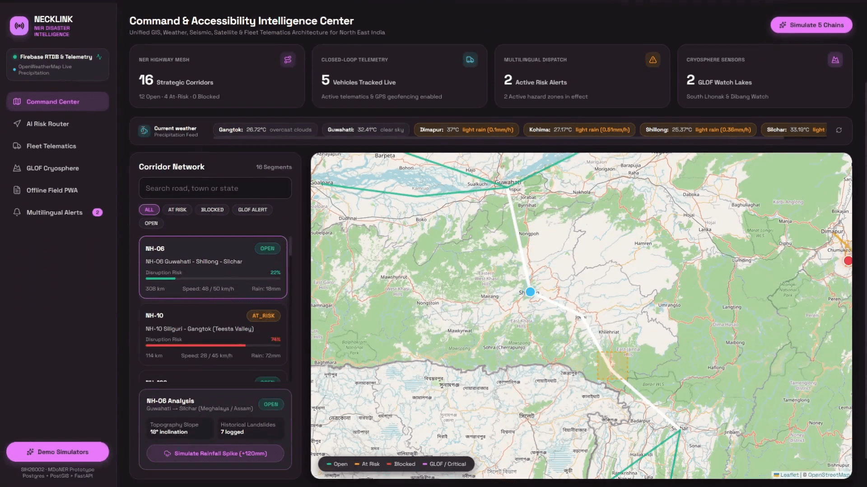Open Offline Field PWA page
This screenshot has height=487, width=867.
[x=57, y=190]
